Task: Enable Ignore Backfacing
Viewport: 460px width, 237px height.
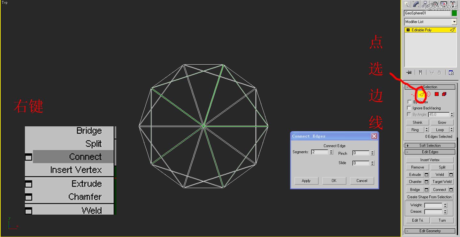Action: click(x=409, y=108)
